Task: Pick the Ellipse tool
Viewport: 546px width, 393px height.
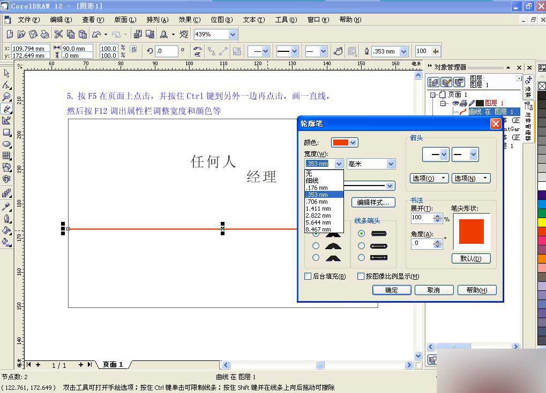Action: tap(6, 144)
